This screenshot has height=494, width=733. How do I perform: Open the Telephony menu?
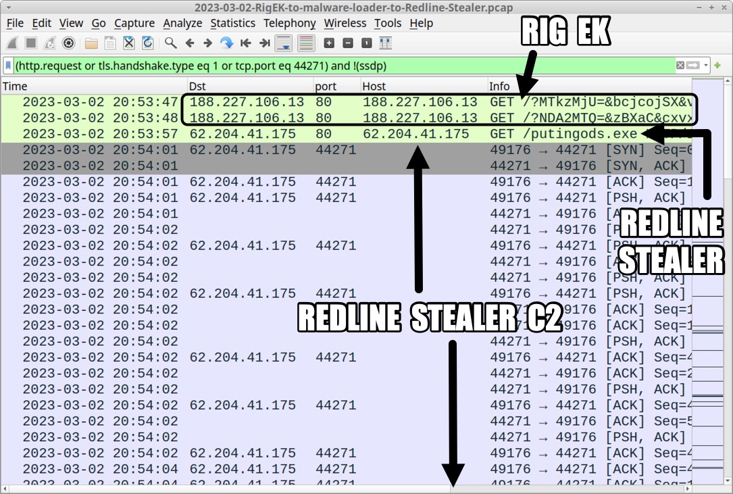(290, 24)
